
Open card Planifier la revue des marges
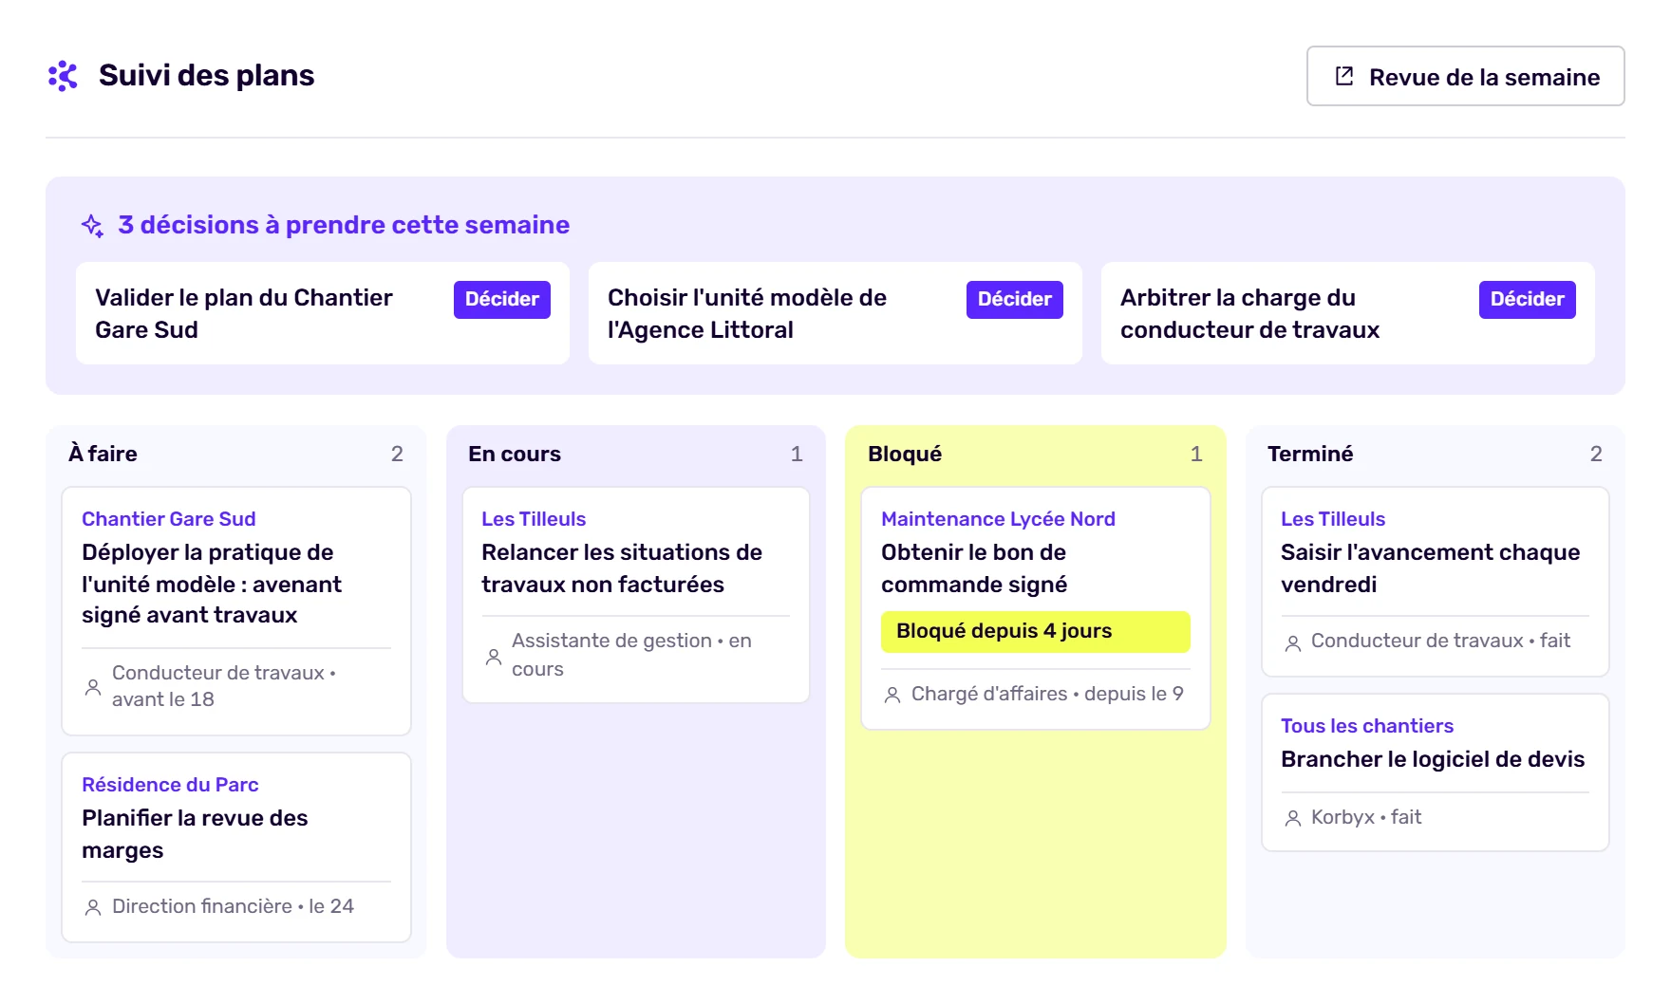coord(236,847)
